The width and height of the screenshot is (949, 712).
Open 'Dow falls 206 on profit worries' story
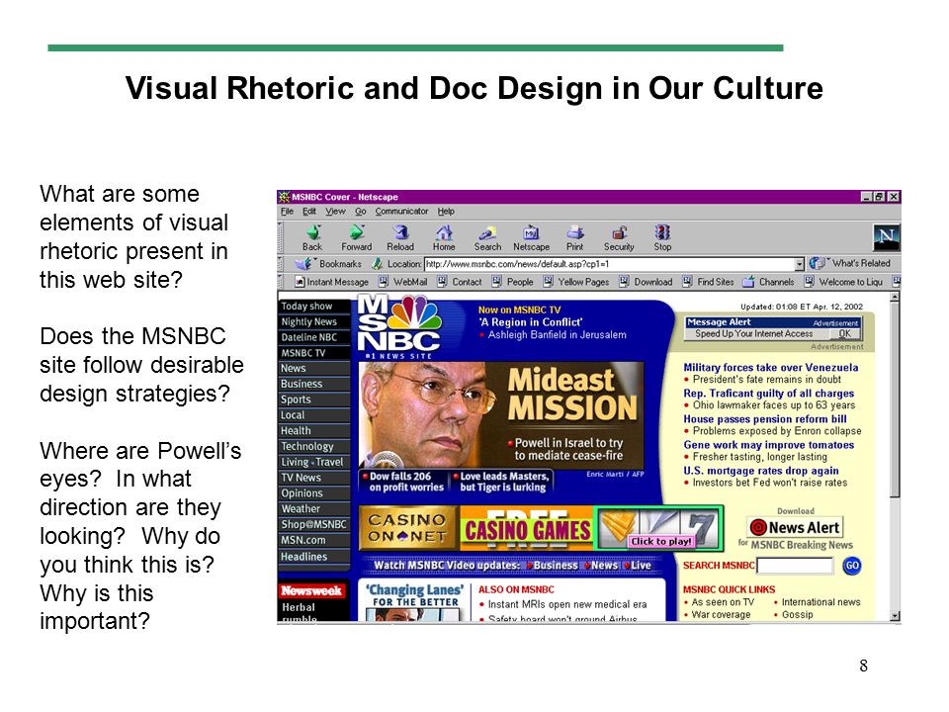(x=405, y=482)
